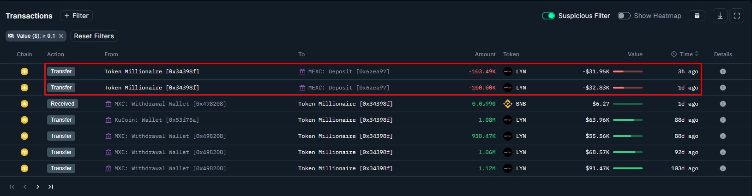Click the LYN token icon in 1.12M row
This screenshot has height=196, width=752.
(508, 168)
